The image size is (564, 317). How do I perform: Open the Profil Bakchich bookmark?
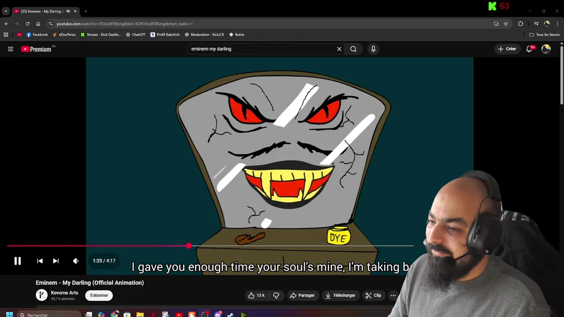click(x=165, y=34)
